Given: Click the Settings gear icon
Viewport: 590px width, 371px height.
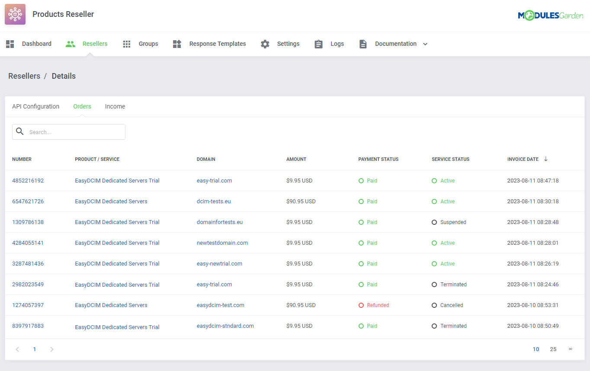Looking at the screenshot, I should (x=265, y=44).
